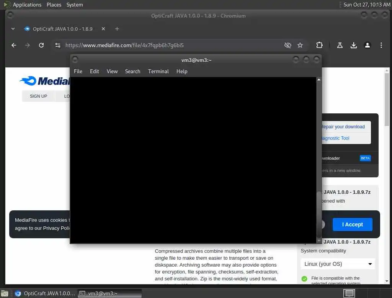This screenshot has width=392, height=298.
Task: Expand the Linux (your OS) compatibility dropdown
Action: point(338,264)
